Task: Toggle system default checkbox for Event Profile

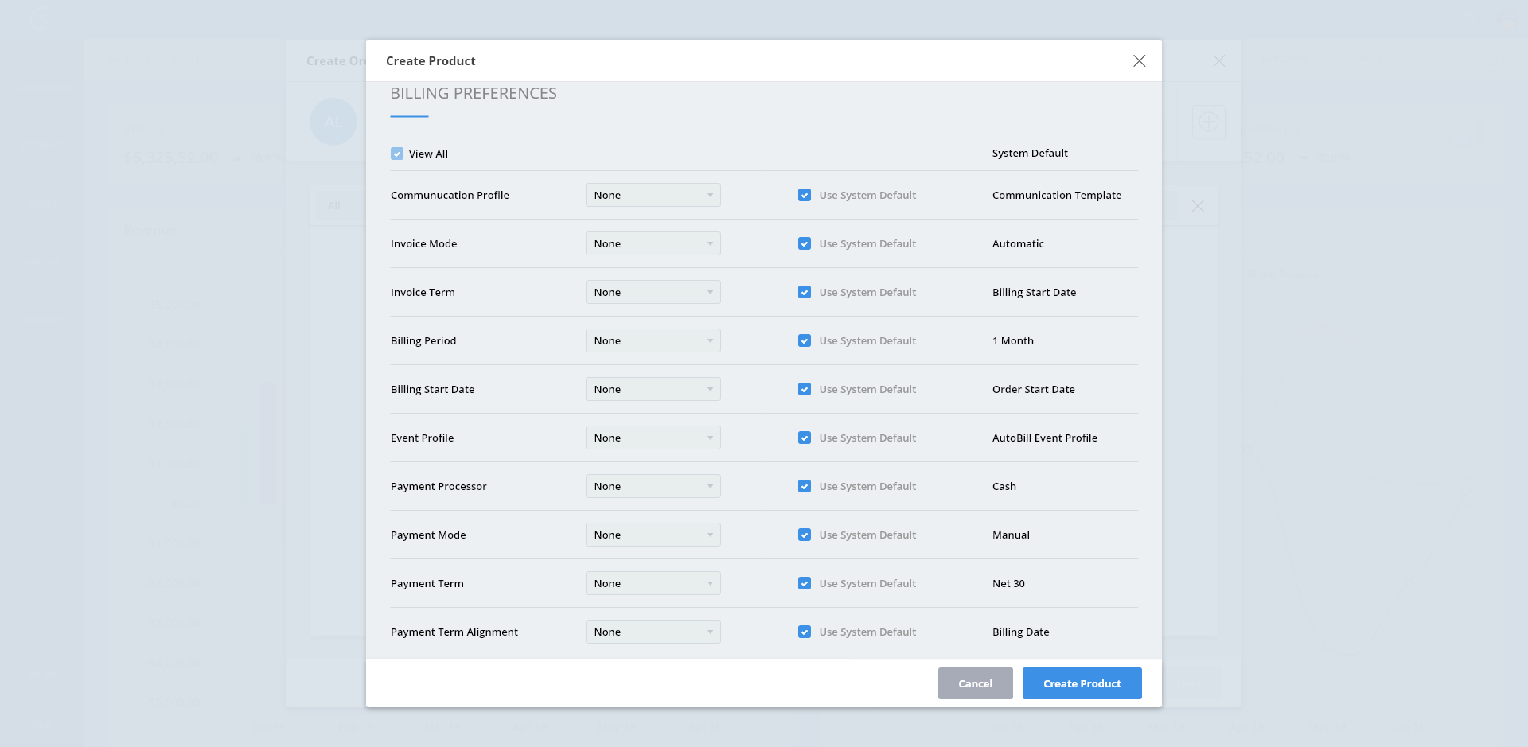Action: point(805,438)
